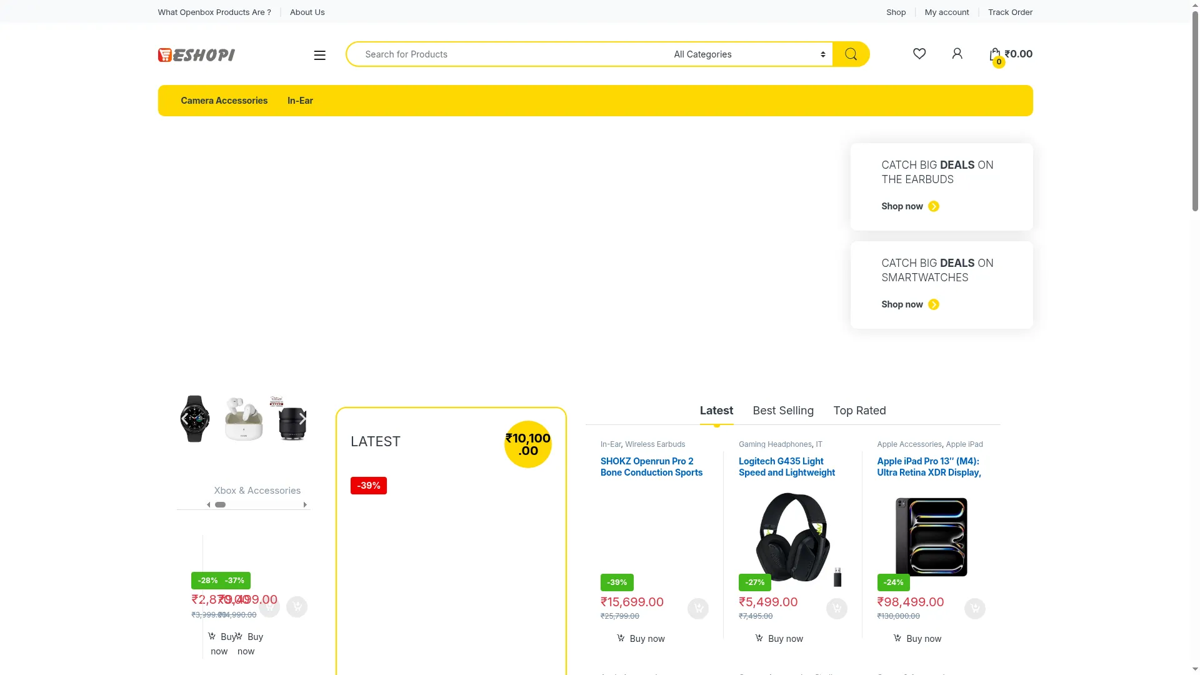Open In-Ear menu item
This screenshot has width=1200, height=675.
click(300, 101)
